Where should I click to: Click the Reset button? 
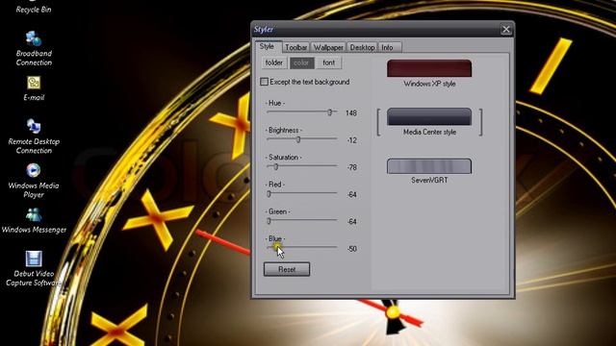[x=287, y=269]
